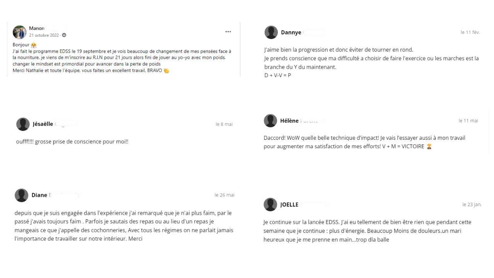Click Hélène's avatar icon

[x=271, y=121]
